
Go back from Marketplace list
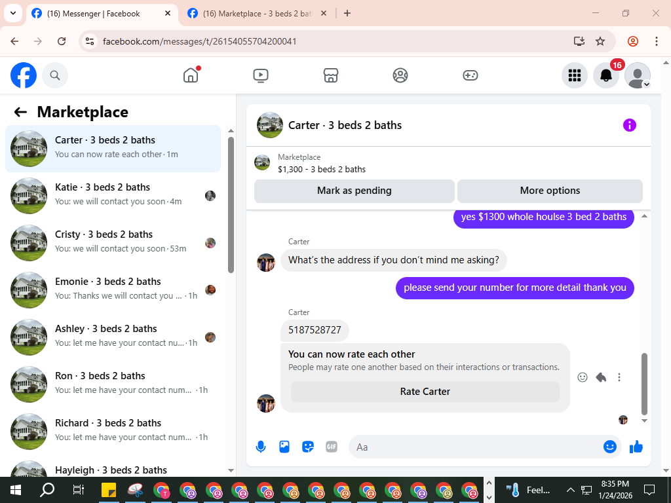click(20, 112)
